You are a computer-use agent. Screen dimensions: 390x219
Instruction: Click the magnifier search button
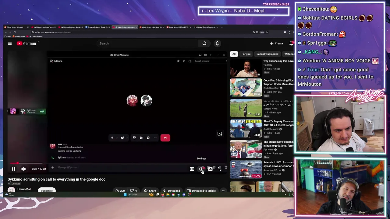(x=204, y=43)
